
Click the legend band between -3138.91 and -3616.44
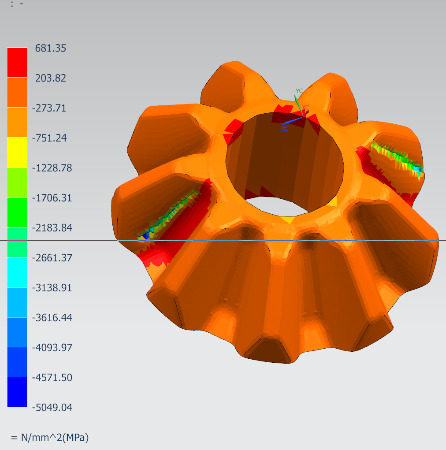click(17, 302)
